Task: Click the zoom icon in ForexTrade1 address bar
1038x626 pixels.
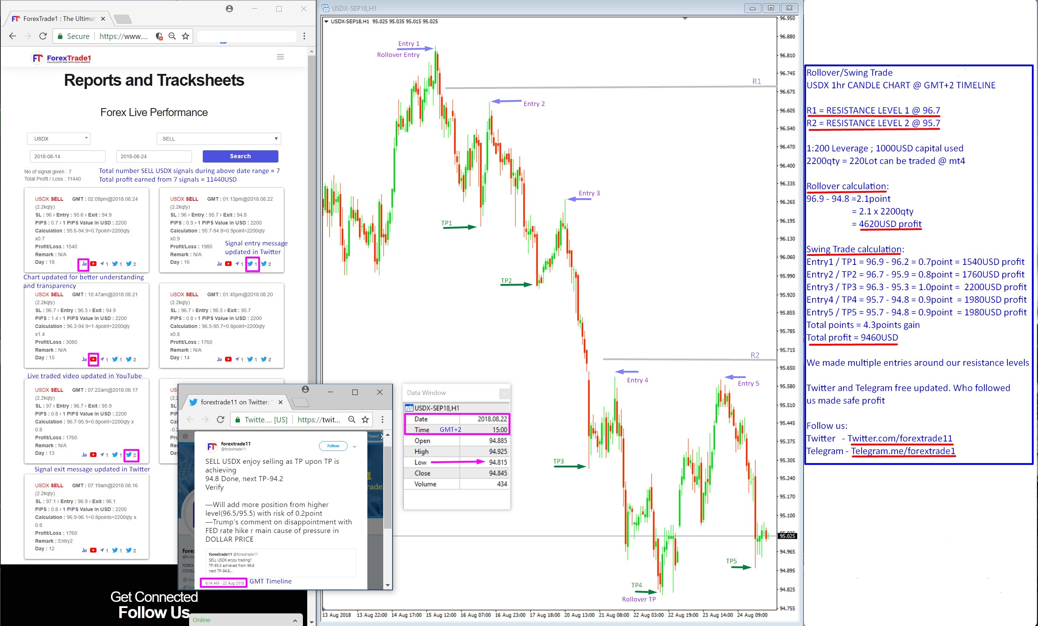Action: coord(172,36)
